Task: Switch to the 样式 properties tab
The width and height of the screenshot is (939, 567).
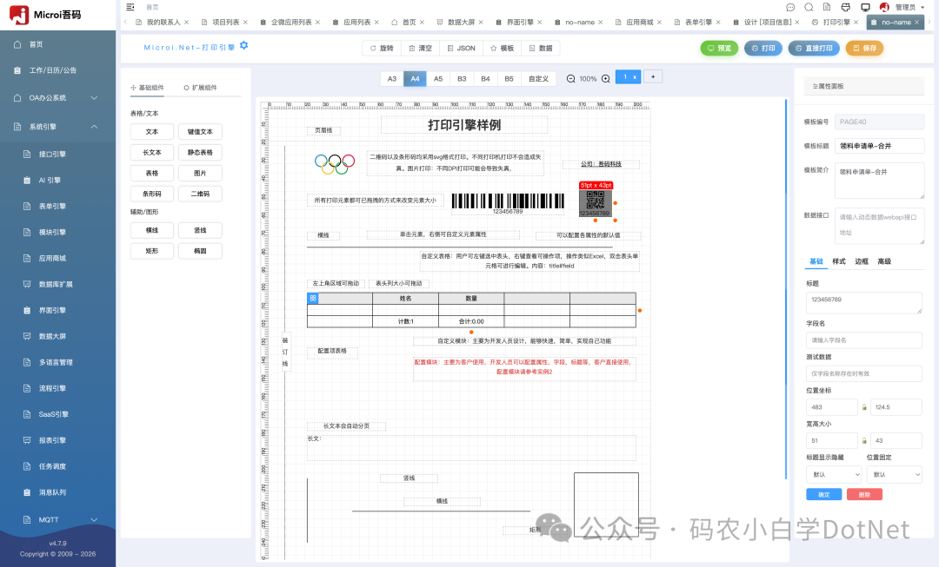Action: coord(840,261)
